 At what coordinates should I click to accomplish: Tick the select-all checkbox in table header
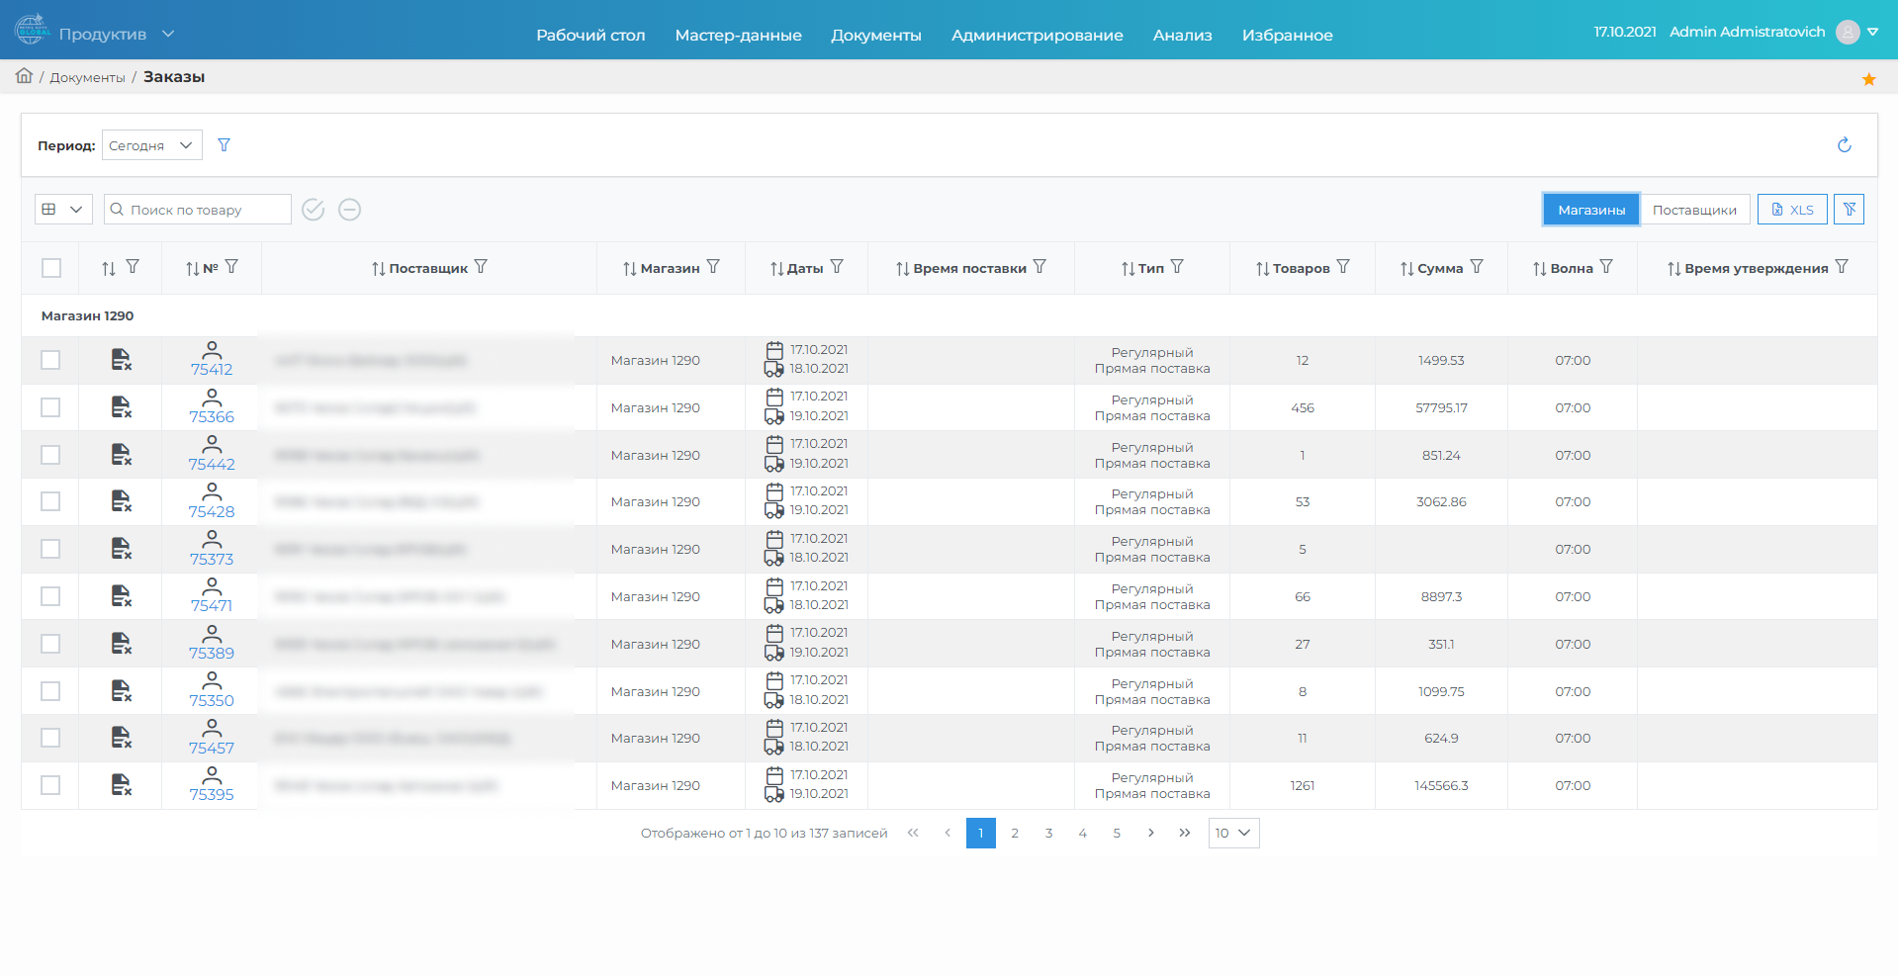(x=51, y=268)
